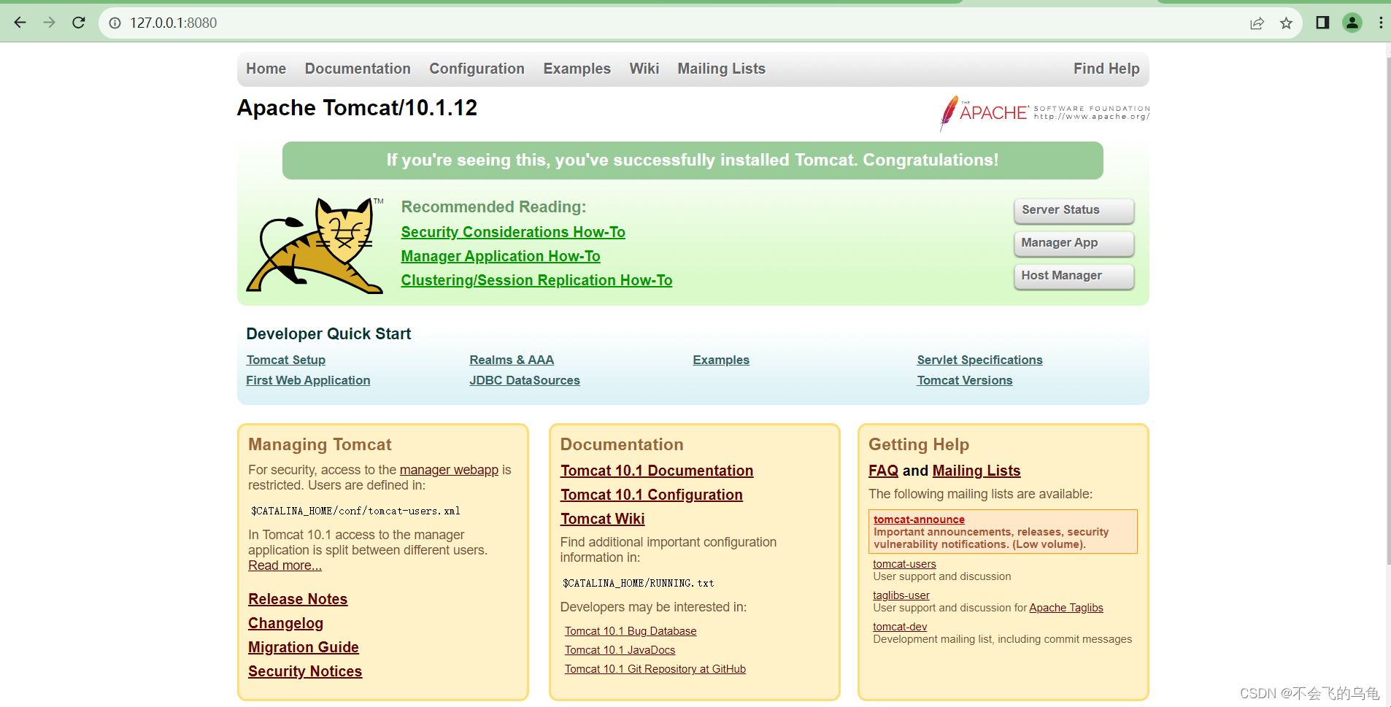Open Tomcat 10.1 Documentation link
This screenshot has width=1391, height=707.
coord(657,471)
